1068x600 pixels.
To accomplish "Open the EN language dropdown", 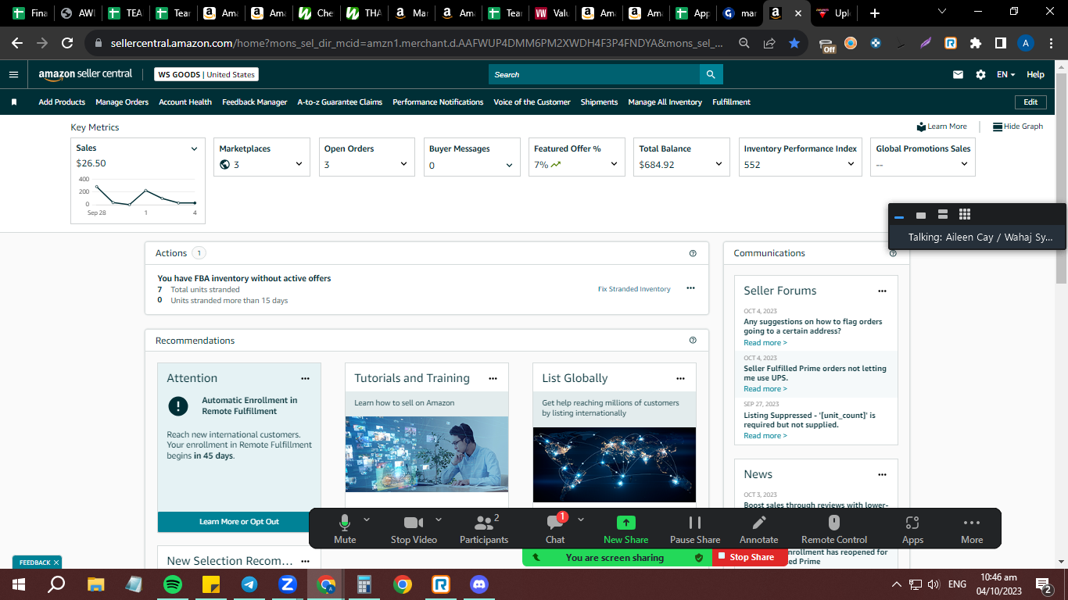I will pyautogui.click(x=1005, y=75).
